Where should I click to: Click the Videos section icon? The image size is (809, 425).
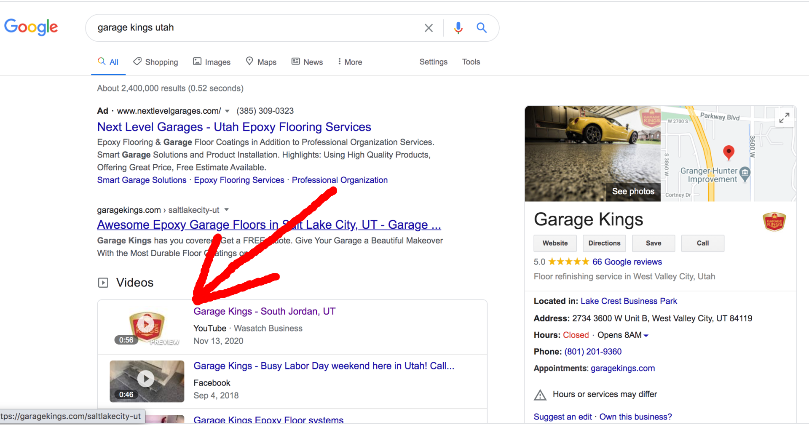click(103, 283)
